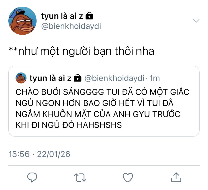Expand the tweet options chevron

point(196,21)
